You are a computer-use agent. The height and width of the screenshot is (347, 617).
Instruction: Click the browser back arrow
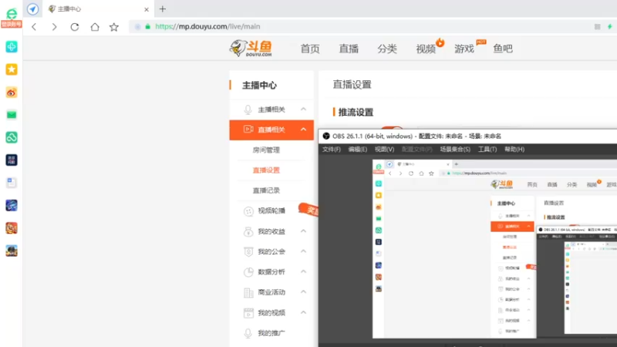pos(34,27)
